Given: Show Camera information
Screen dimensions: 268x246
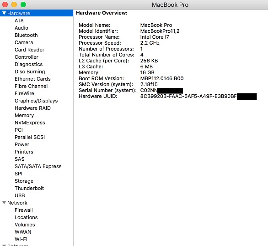Looking at the screenshot, I should (x=24, y=42).
